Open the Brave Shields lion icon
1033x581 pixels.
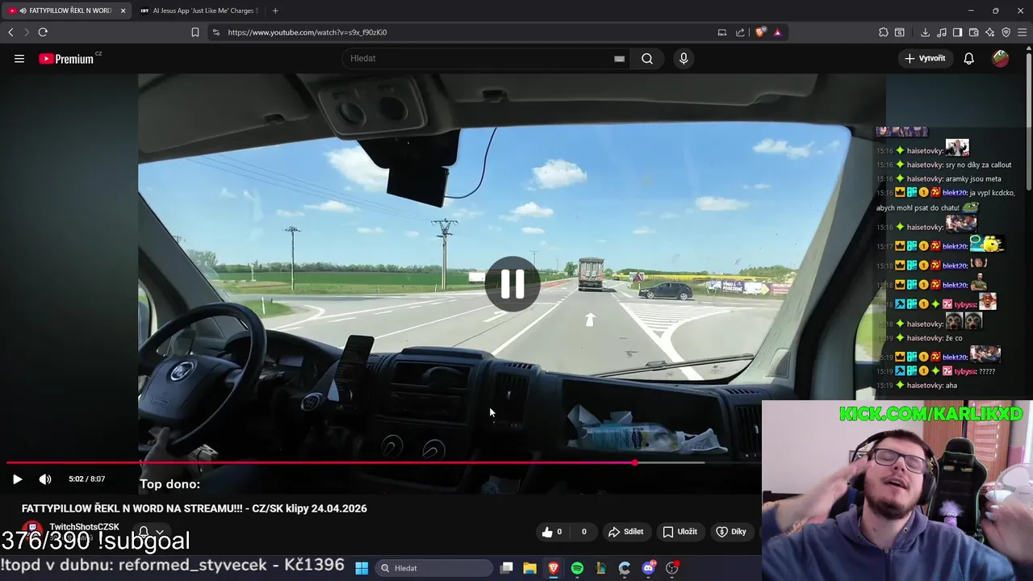point(760,32)
